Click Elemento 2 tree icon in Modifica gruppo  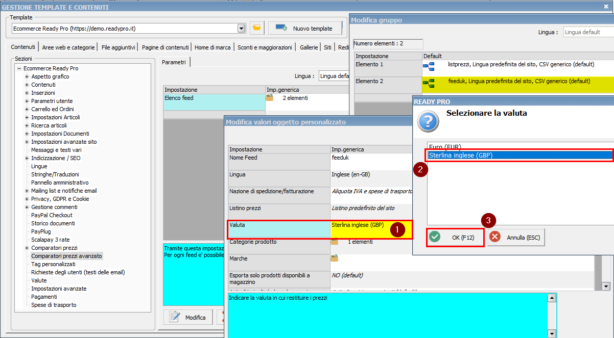428,83
